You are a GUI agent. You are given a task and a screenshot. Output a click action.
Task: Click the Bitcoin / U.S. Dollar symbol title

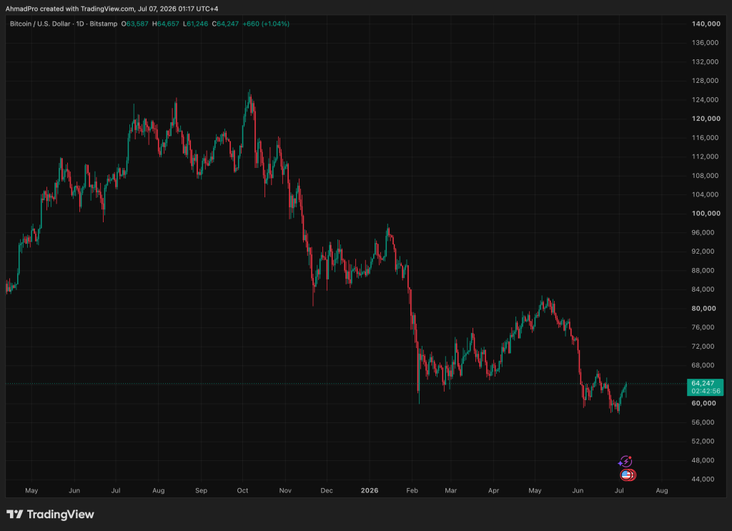40,24
